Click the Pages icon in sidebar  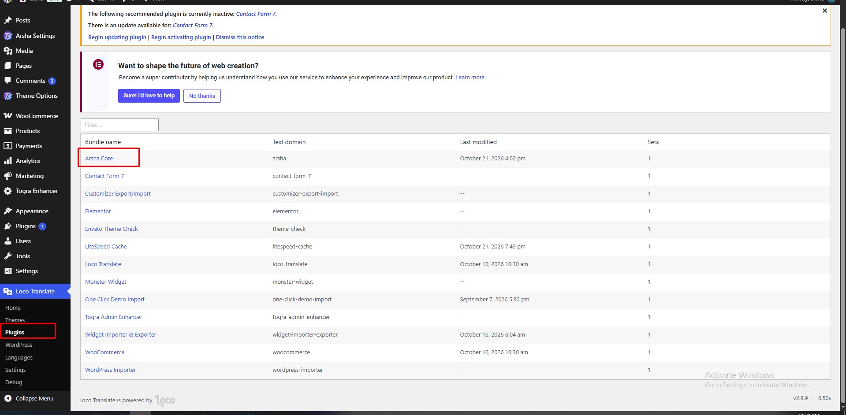(8, 66)
